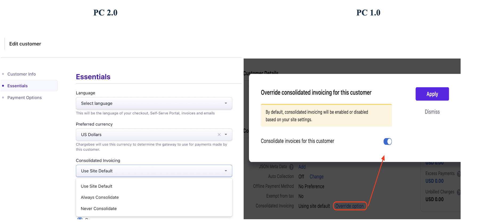Click Change next to Auto Collection
Viewport: 483px width, 224px height.
pos(316,177)
